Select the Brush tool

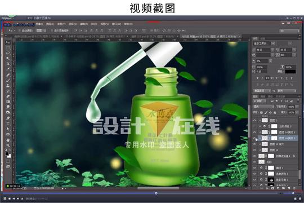pyautogui.click(x=8, y=80)
